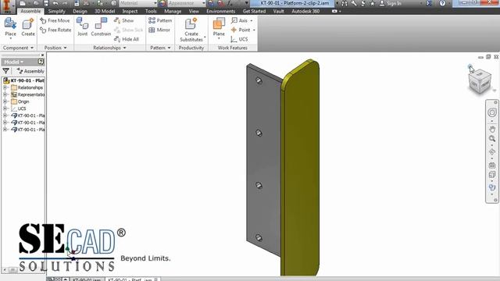Choose the work Point tool
This screenshot has height=281, width=500.
tap(241, 30)
